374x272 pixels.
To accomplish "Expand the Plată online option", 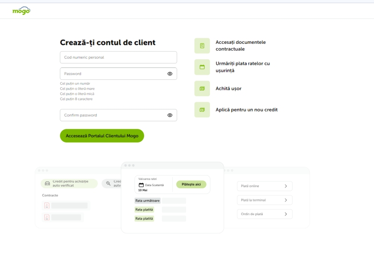I will point(286,186).
